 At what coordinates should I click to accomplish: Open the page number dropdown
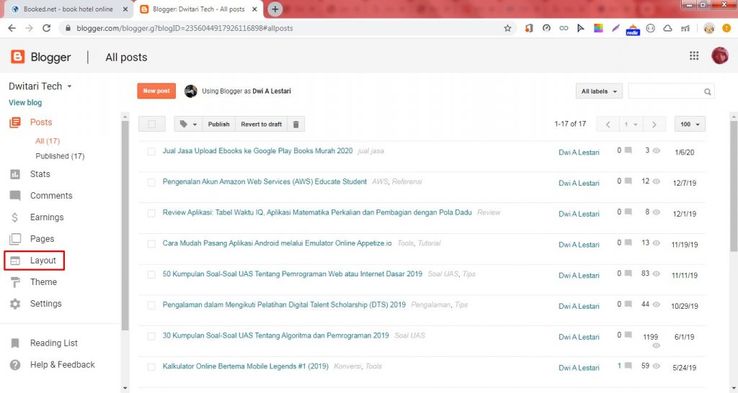click(x=631, y=124)
